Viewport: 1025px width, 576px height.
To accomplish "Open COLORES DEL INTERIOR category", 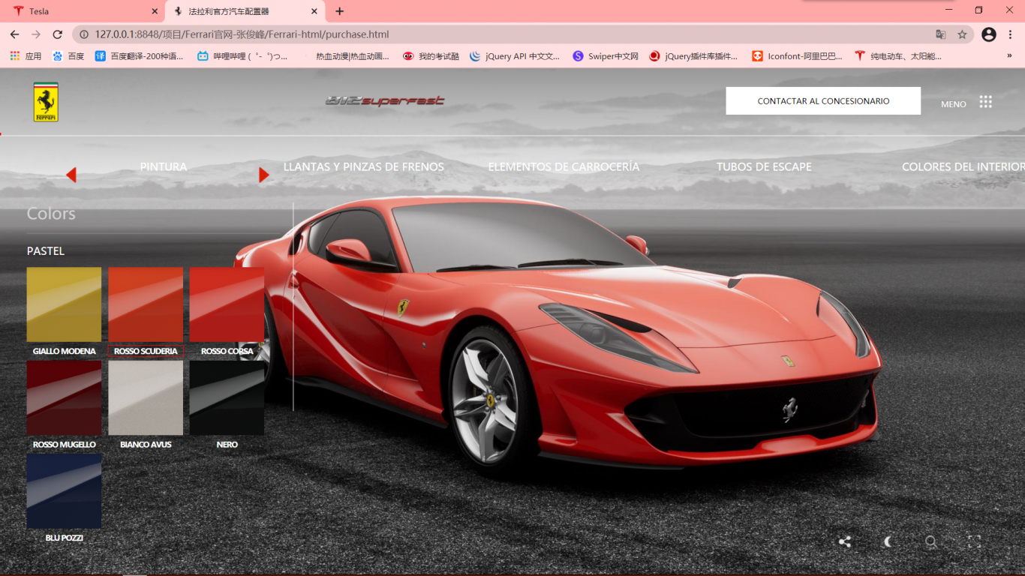I will click(963, 167).
